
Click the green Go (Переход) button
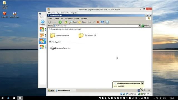[x=146, y=26]
